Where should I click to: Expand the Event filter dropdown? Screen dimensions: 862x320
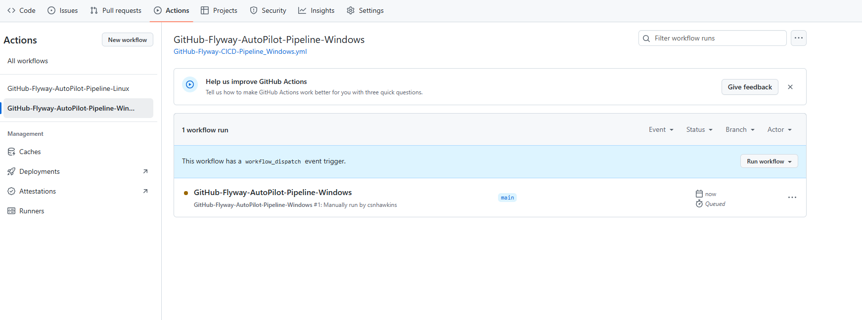[661, 129]
